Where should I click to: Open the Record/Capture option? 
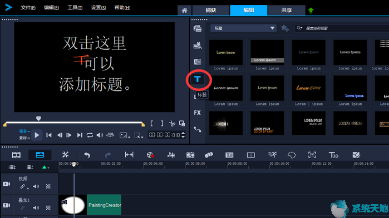point(150,155)
